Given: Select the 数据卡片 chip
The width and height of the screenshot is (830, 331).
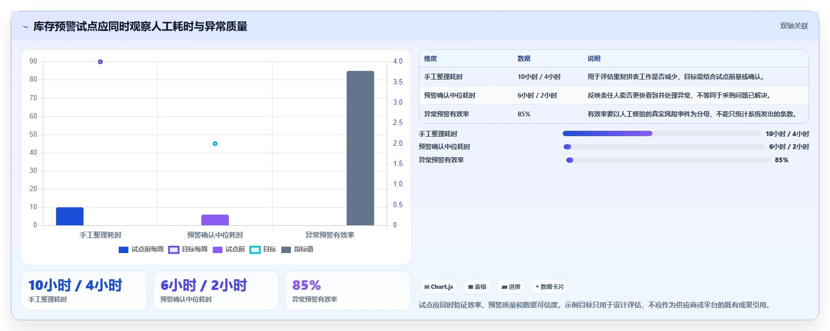Looking at the screenshot, I should coord(550,287).
